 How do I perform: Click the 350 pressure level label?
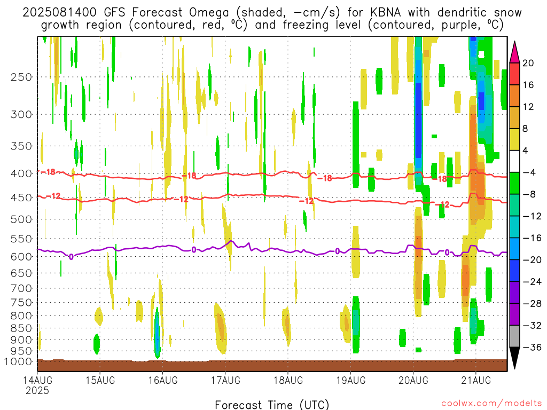click(x=21, y=146)
